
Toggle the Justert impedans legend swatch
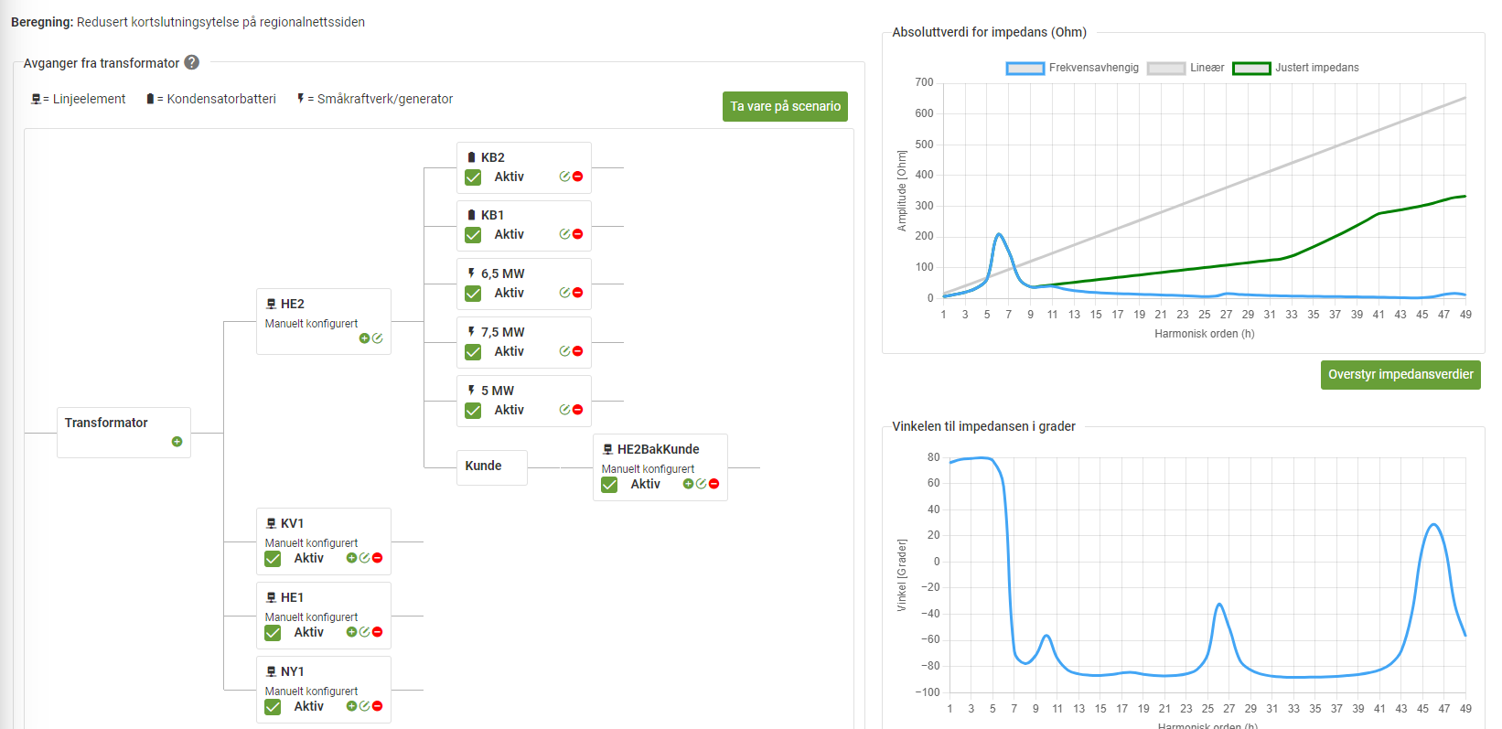coord(1251,68)
